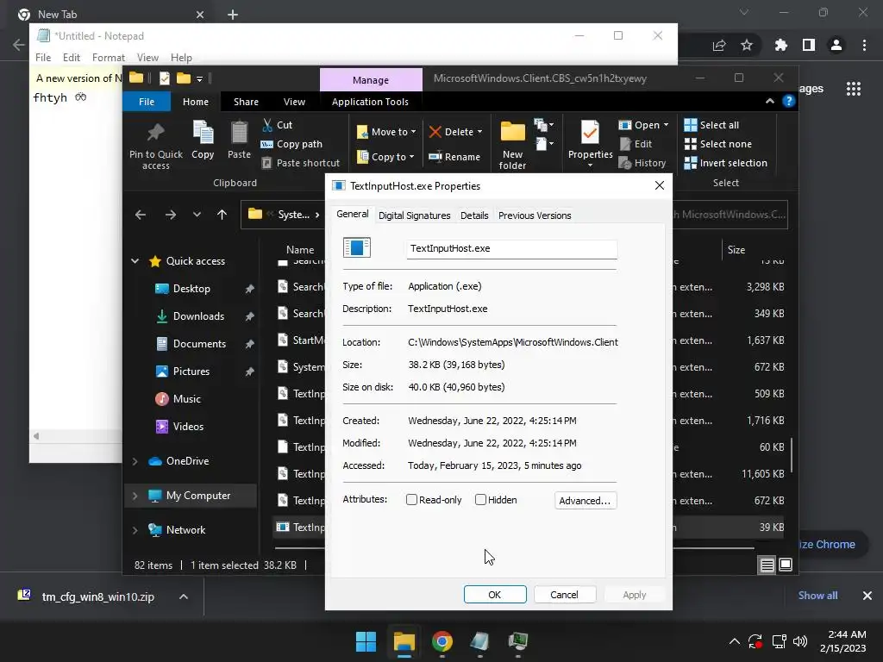The image size is (883, 662).
Task: Click the Explorer forward arrow
Action: 171,215
